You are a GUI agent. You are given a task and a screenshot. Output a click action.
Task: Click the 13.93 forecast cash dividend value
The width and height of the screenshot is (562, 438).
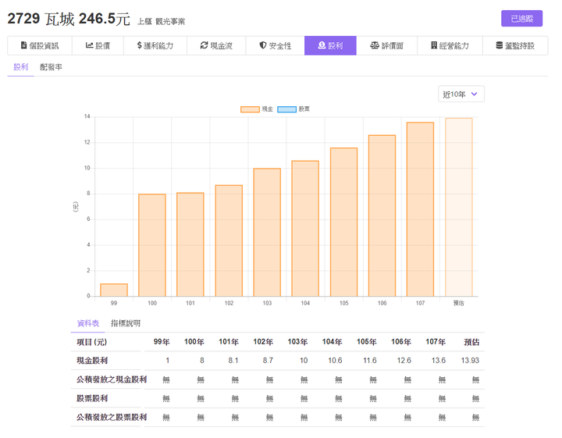(x=470, y=361)
